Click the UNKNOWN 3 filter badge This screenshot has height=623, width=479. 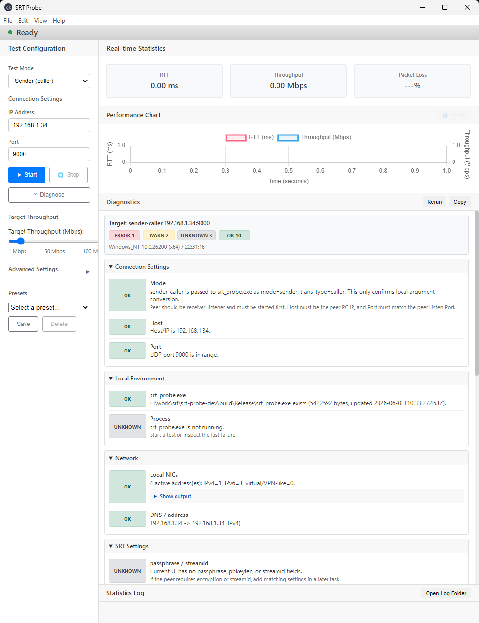coord(197,236)
